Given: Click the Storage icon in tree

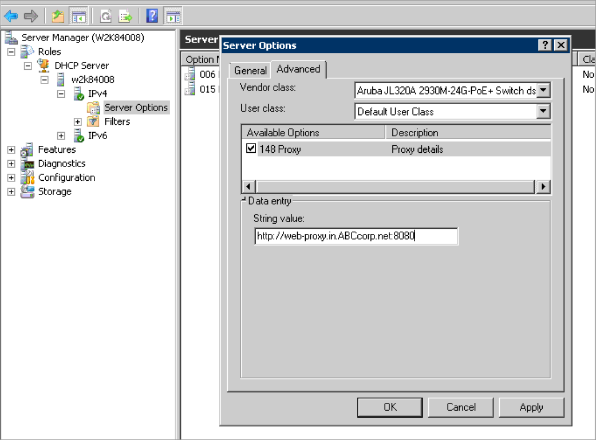Looking at the screenshot, I should (27, 192).
